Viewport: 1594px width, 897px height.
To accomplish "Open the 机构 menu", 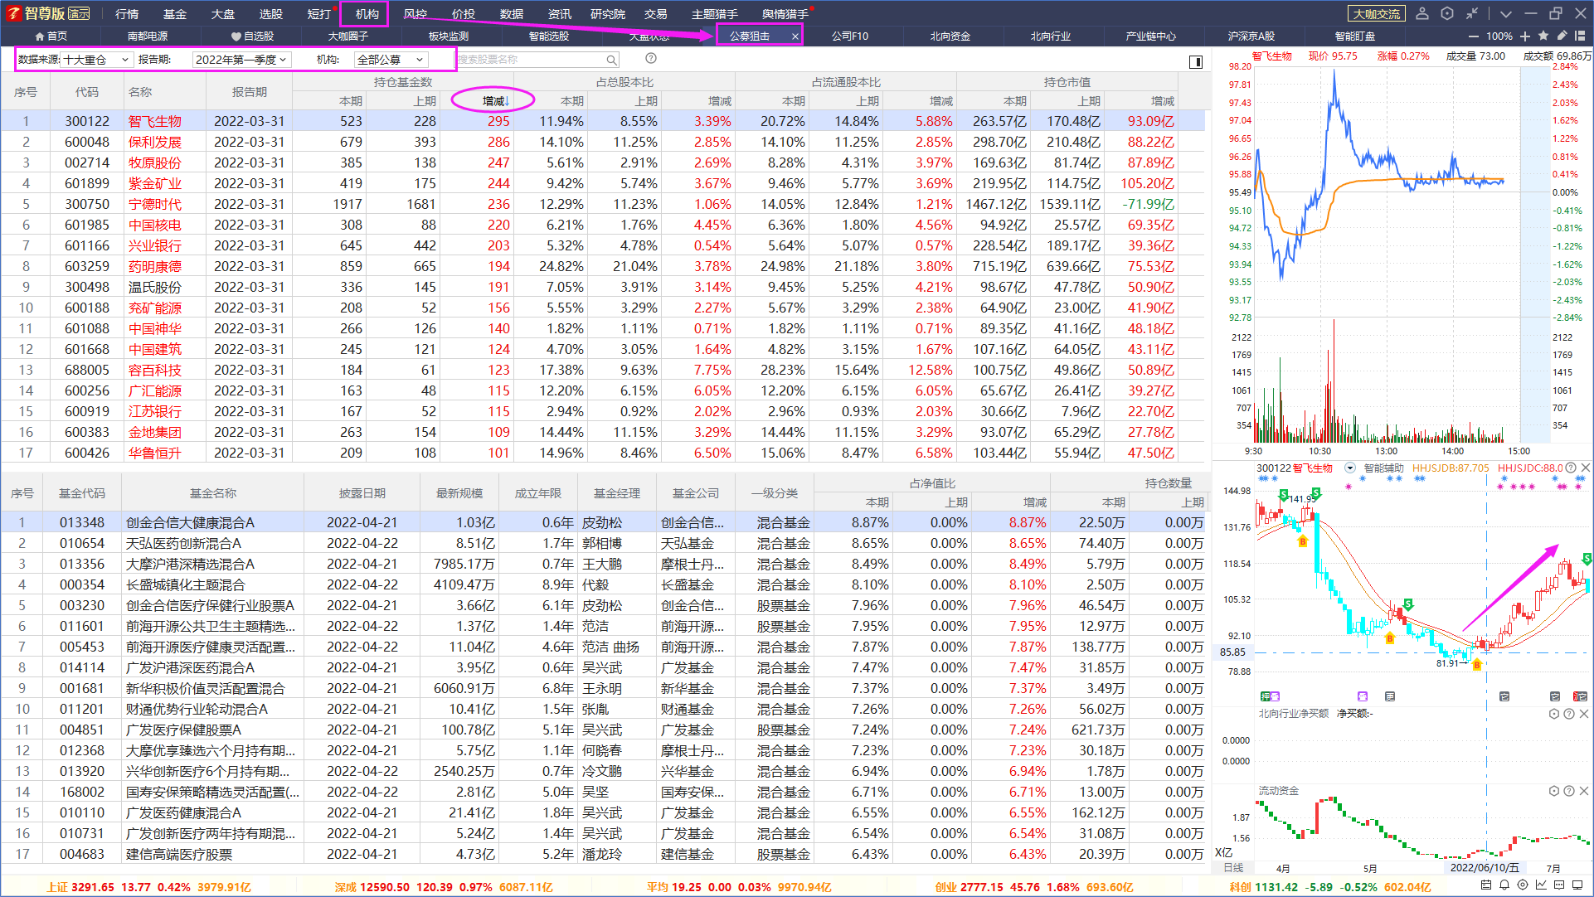I will [367, 14].
